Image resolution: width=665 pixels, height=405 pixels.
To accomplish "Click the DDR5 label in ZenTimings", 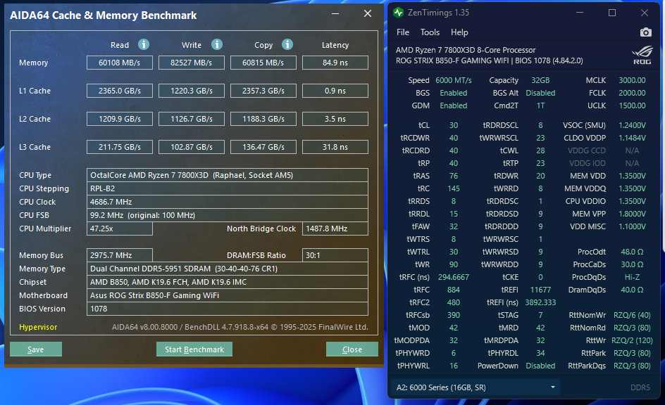I will coord(640,387).
